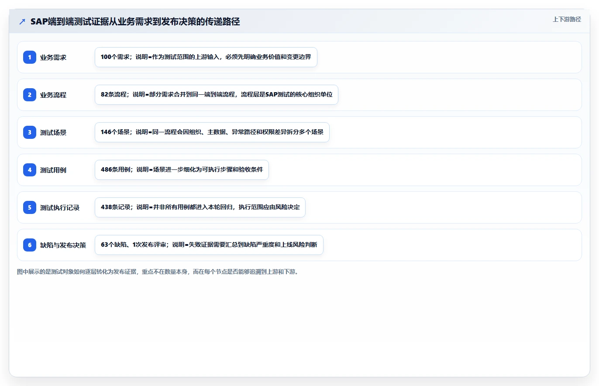
Task: Click the step 6 number badge
Action: coord(30,245)
